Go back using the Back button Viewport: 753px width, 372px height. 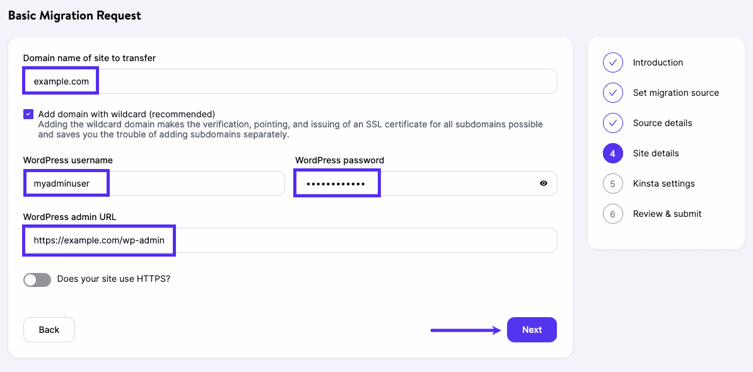click(x=49, y=329)
